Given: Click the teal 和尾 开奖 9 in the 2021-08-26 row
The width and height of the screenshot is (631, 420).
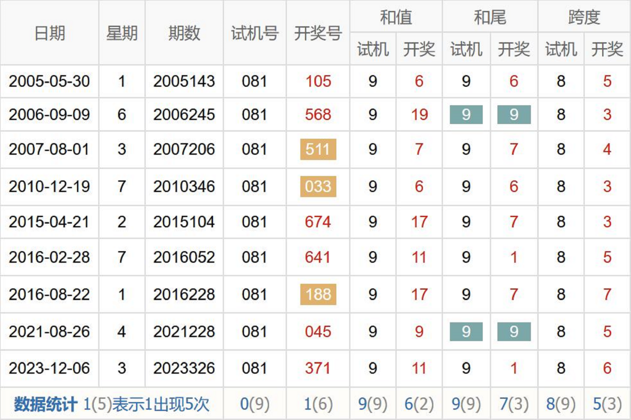Looking at the screenshot, I should [x=514, y=332].
